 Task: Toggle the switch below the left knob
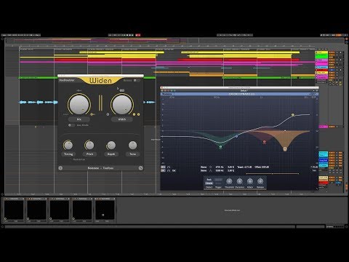pos(71,125)
